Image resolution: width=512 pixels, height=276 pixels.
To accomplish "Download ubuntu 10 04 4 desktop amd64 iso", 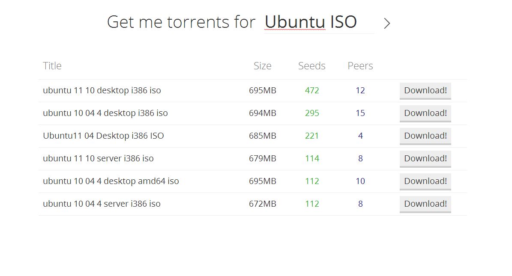I will click(425, 181).
